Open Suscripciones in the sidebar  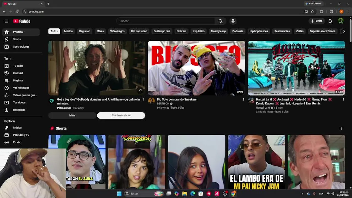pyautogui.click(x=21, y=47)
